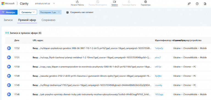Open Панель Мониторинга section

point(98,3)
